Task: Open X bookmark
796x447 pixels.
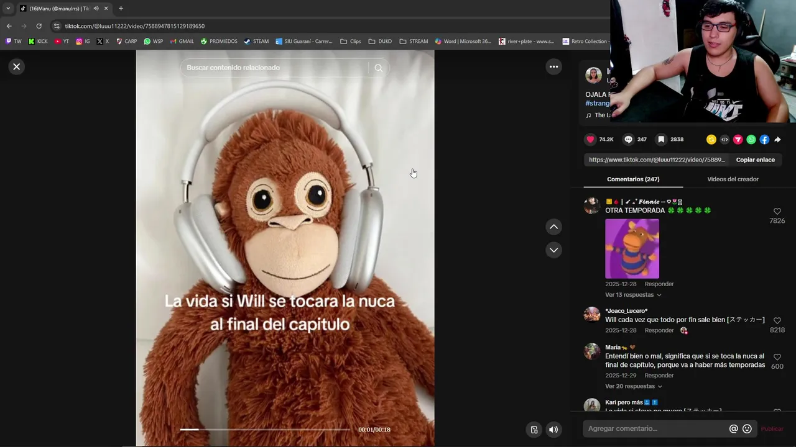Action: [x=103, y=42]
